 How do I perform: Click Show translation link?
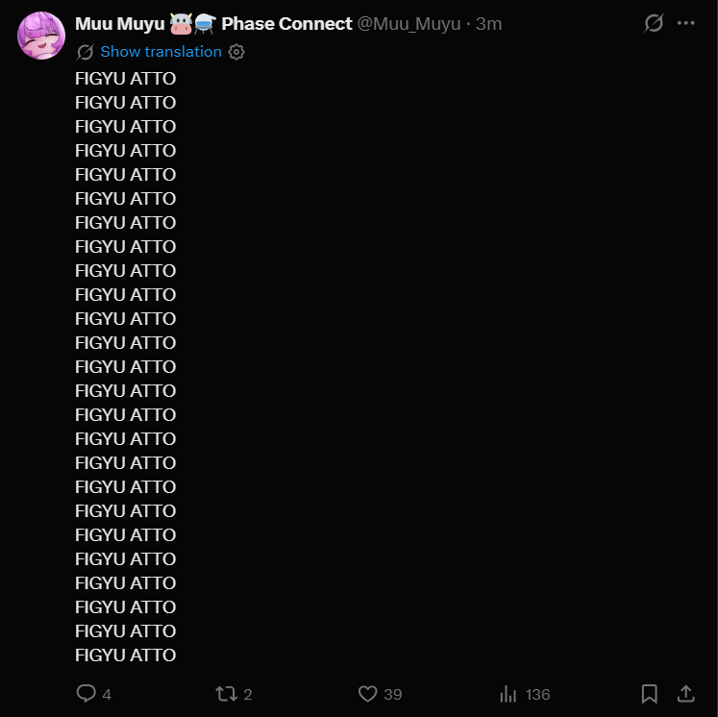161,52
